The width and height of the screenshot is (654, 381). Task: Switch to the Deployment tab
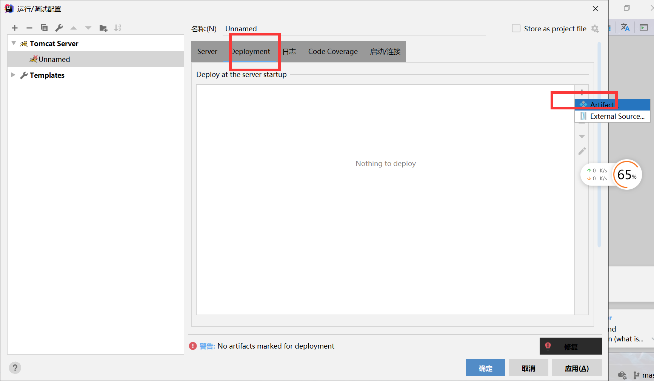pos(251,51)
